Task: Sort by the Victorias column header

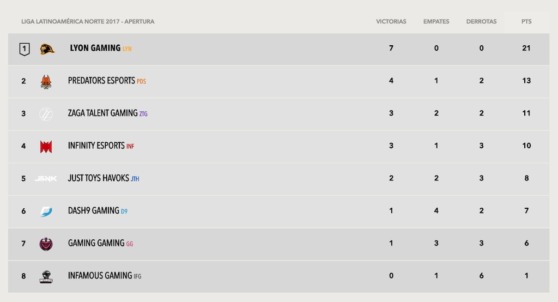Action: point(391,21)
